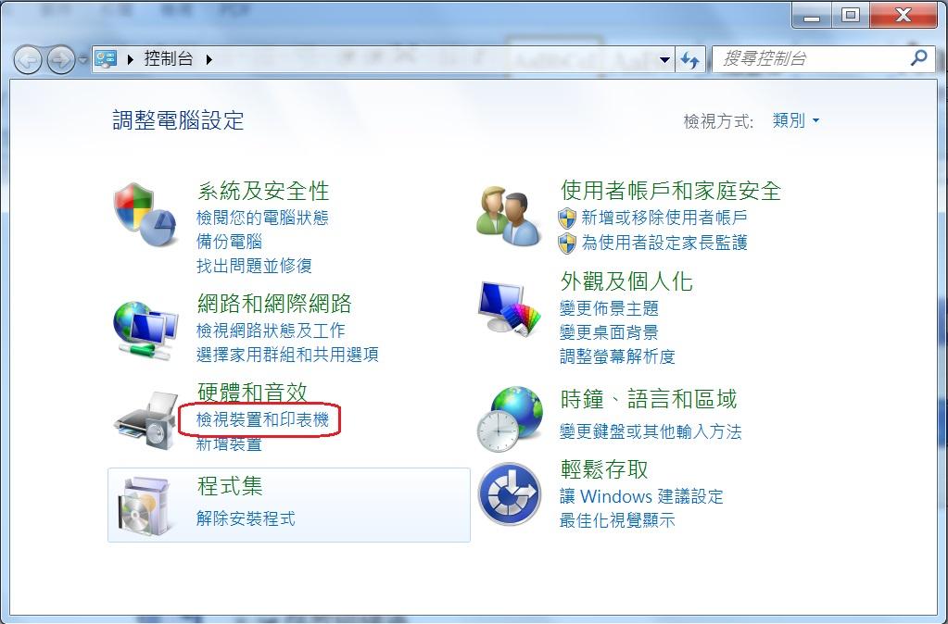Click 調整螢幕解析度 link
This screenshot has width=948, height=624.
[x=616, y=356]
